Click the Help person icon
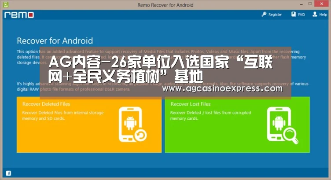The width and height of the screenshot is (331, 180). (315, 14)
